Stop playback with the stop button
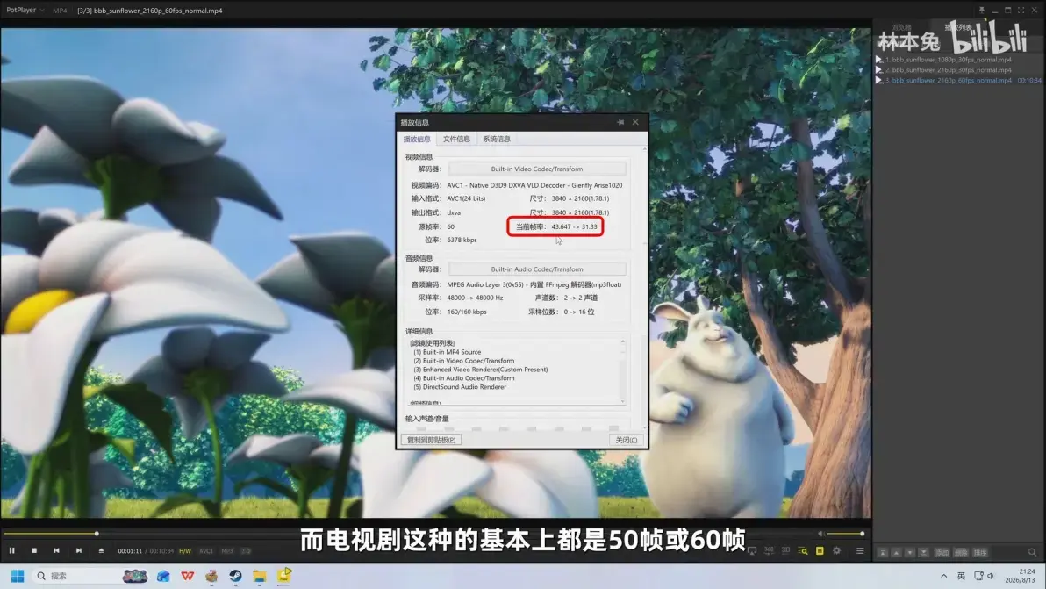The height and width of the screenshot is (589, 1046). tap(34, 551)
